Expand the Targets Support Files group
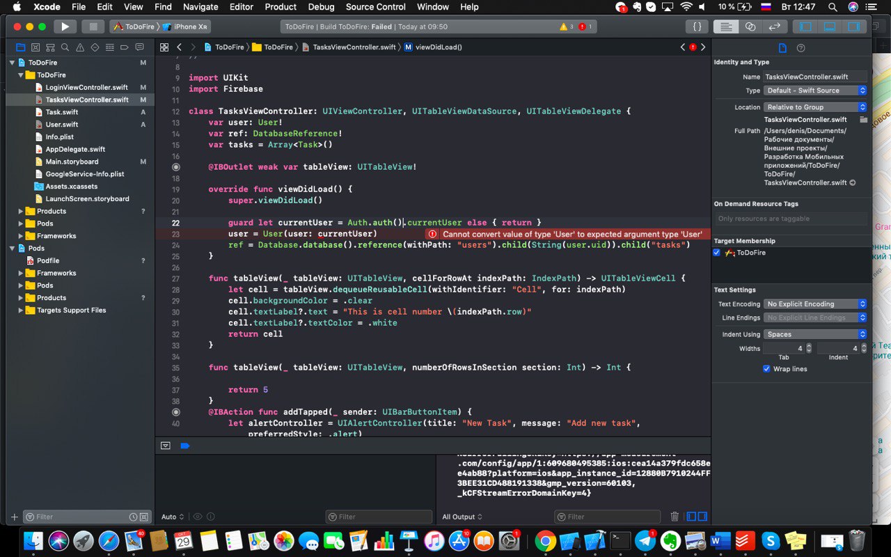This screenshot has height=557, width=891. (21, 311)
